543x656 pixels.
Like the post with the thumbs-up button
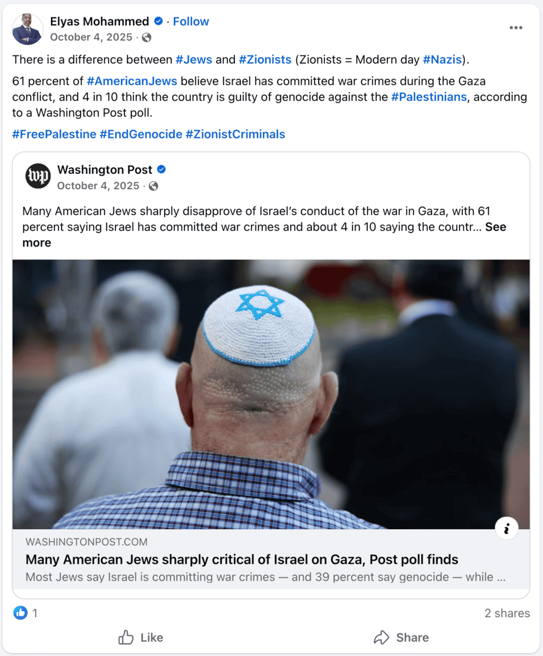140,638
